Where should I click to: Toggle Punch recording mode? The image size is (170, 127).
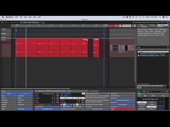coord(152,105)
